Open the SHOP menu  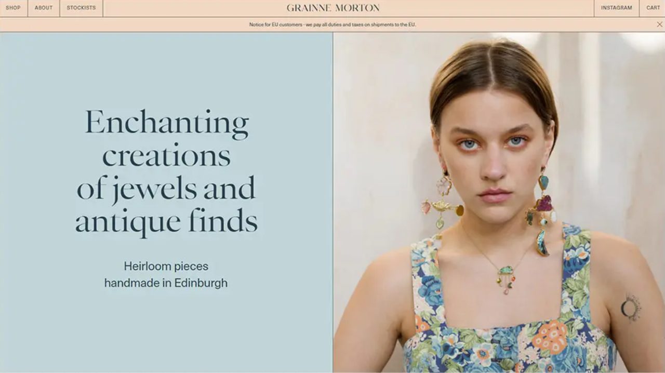click(x=13, y=8)
